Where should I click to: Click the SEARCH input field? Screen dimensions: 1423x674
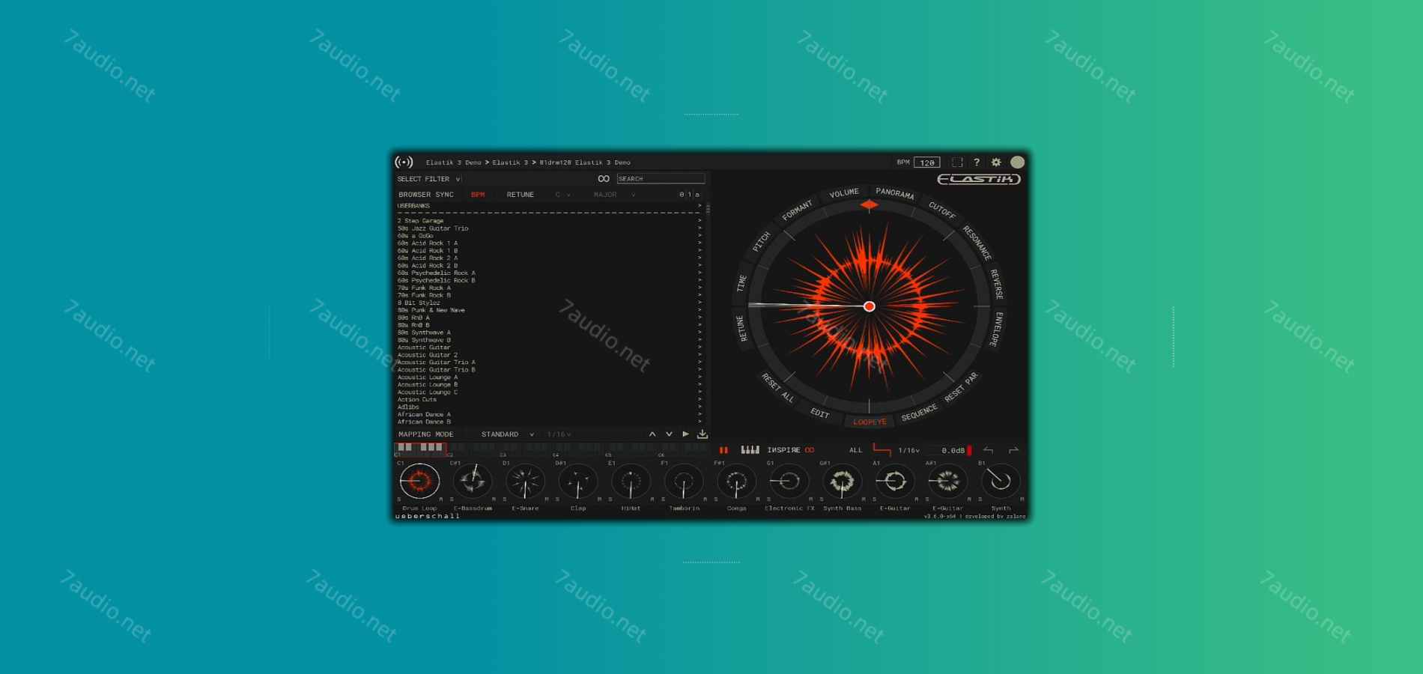(x=661, y=179)
